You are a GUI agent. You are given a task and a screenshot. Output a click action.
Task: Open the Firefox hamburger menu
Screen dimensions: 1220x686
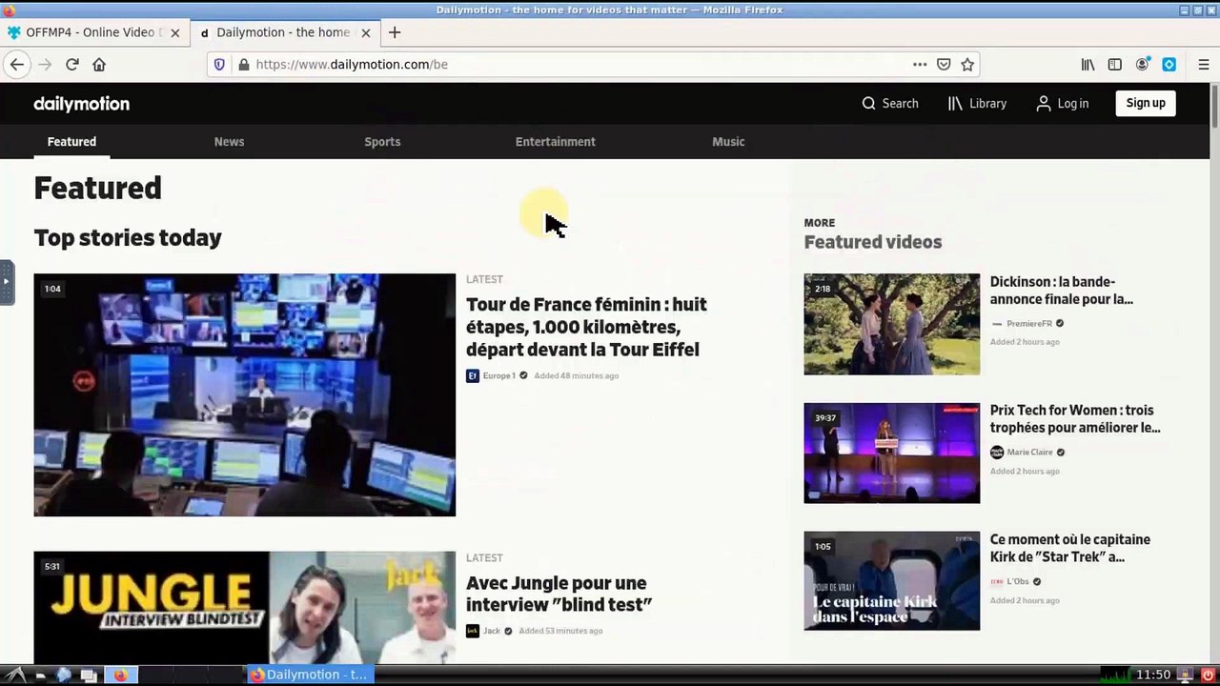pos(1203,64)
